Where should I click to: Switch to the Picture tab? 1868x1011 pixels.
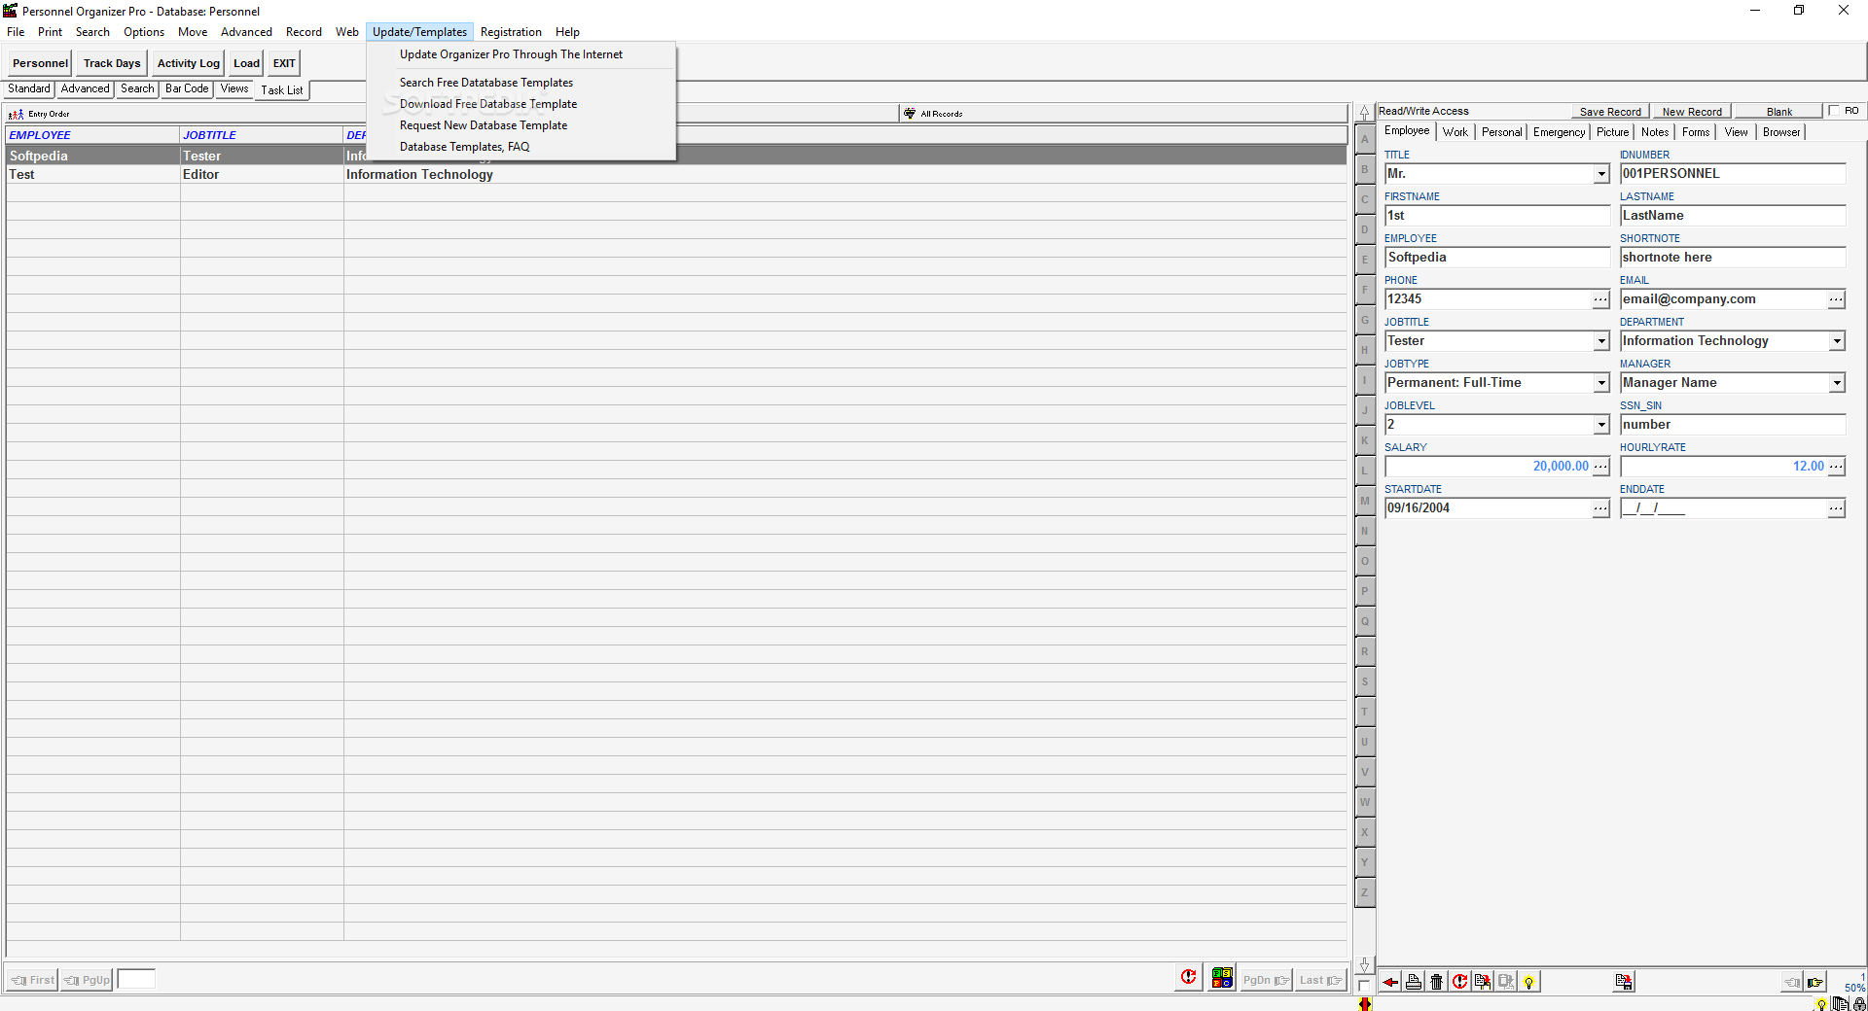[1612, 132]
